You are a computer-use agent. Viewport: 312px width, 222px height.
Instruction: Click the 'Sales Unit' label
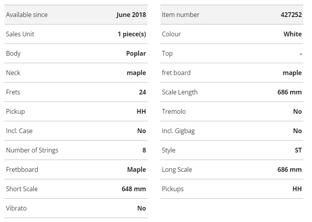pos(20,34)
